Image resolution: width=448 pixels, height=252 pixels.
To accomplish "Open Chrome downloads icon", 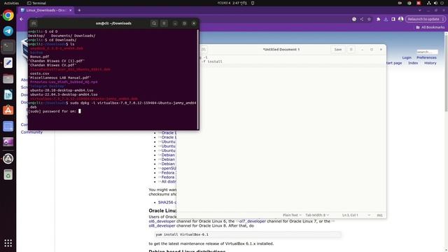I will click(386, 19).
